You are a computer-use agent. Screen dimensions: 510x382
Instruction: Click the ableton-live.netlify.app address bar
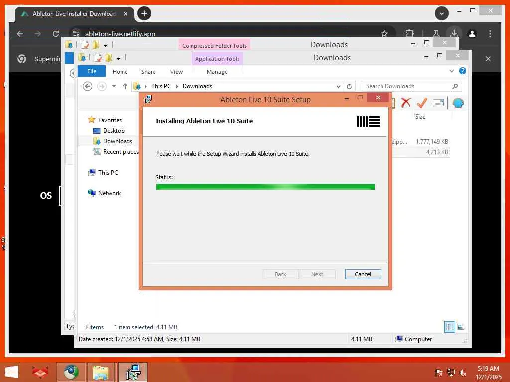click(120, 33)
